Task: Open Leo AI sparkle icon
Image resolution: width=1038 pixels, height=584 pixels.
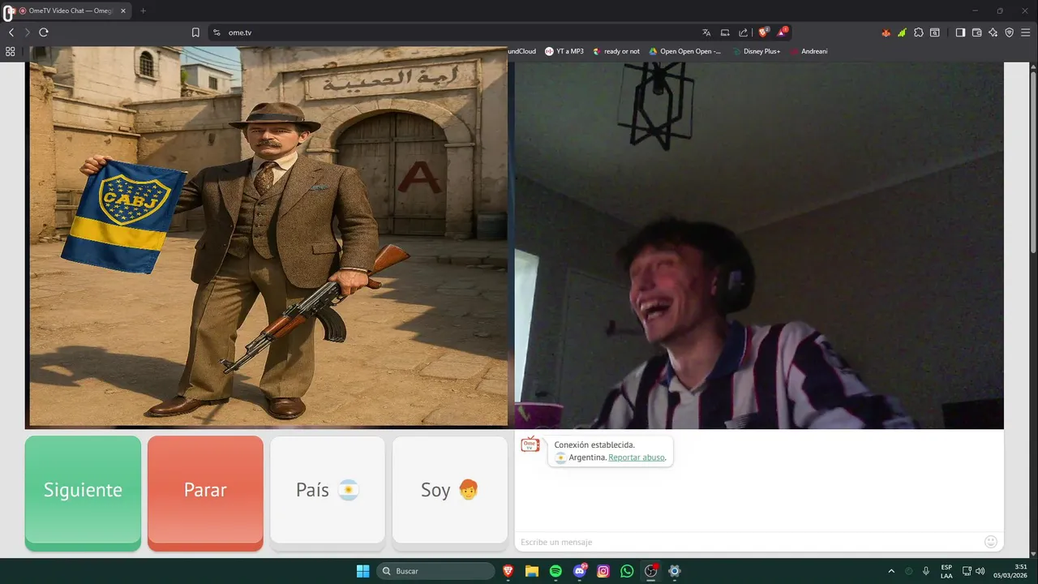Action: point(993,32)
